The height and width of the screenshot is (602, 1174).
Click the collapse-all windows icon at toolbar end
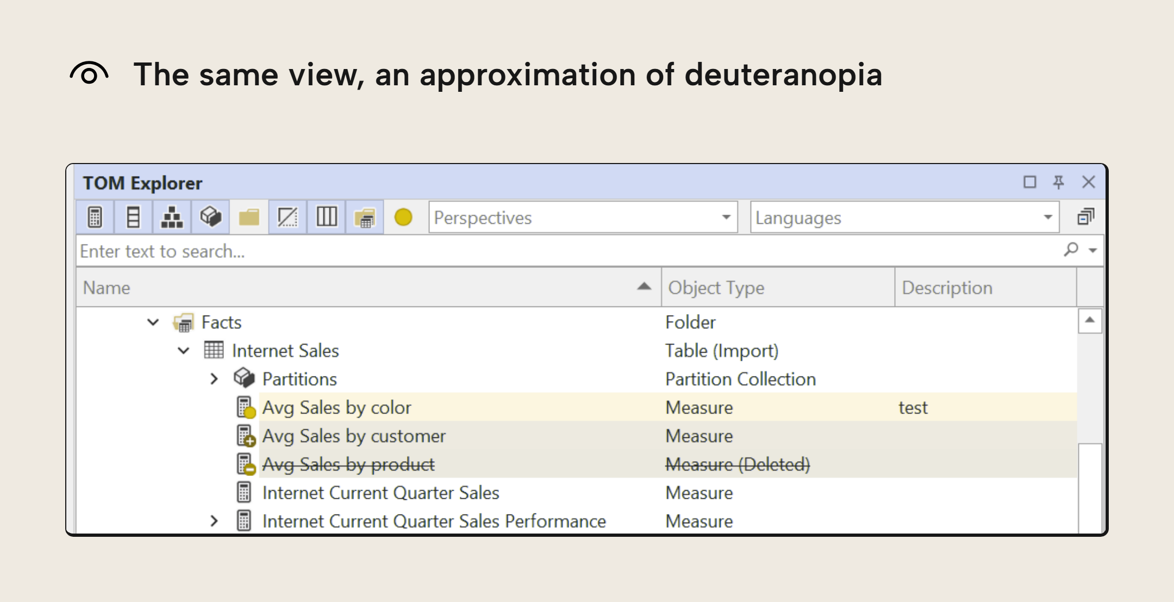coord(1085,217)
